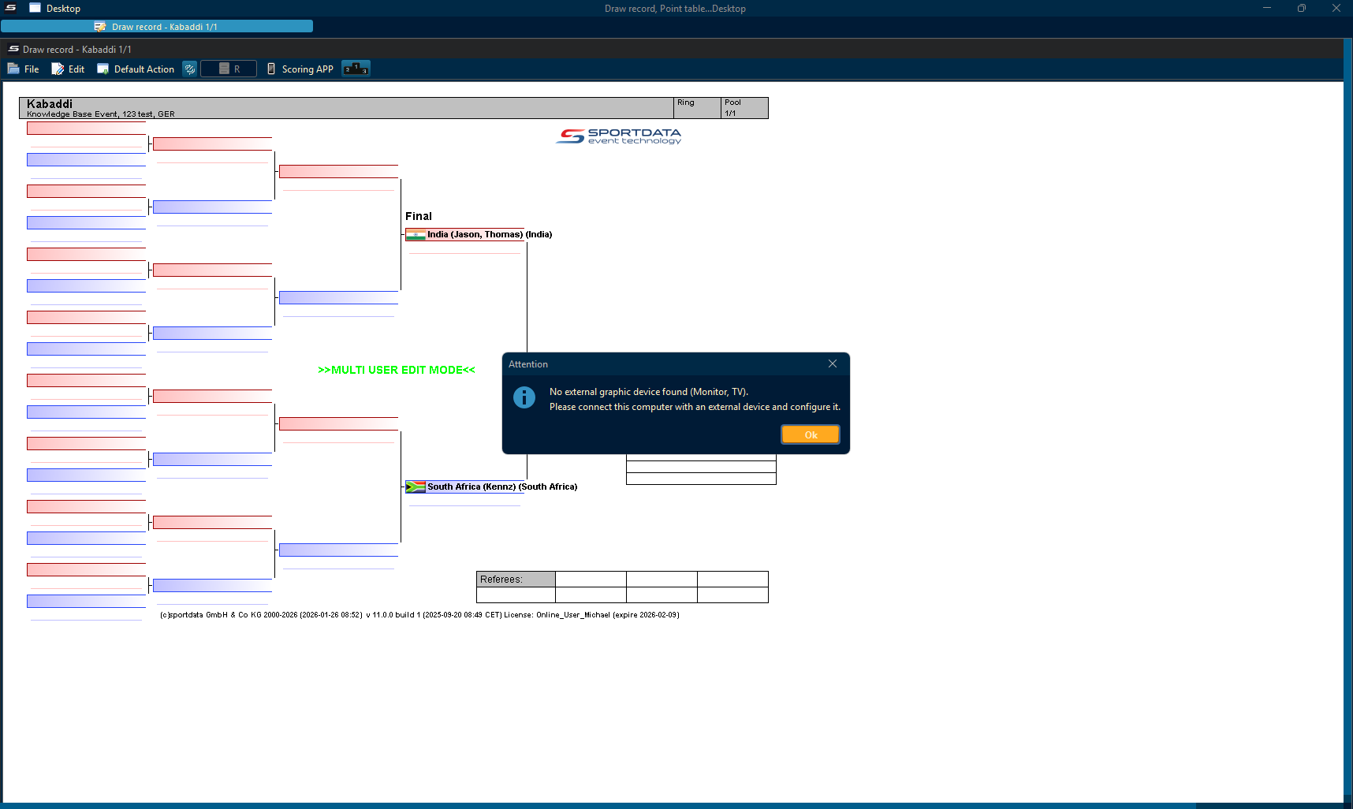Screen dimensions: 1353x809
Task: Click the Ok button in Attention dialog
Action: (x=810, y=434)
